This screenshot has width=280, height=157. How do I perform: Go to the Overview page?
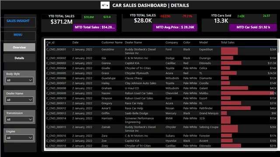pos(19,48)
